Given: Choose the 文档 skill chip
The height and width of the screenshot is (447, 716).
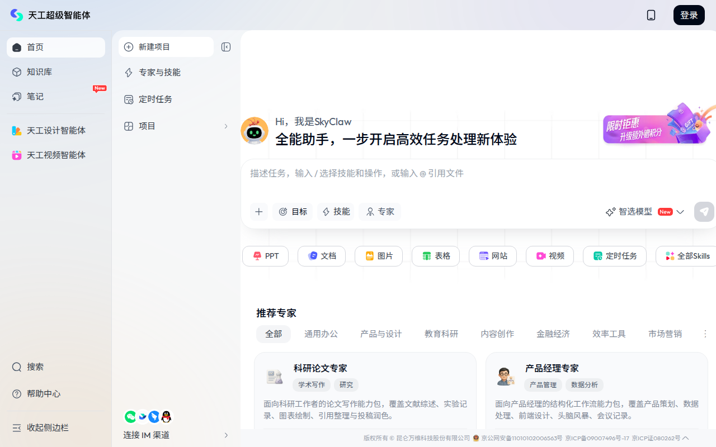Looking at the screenshot, I should point(322,256).
